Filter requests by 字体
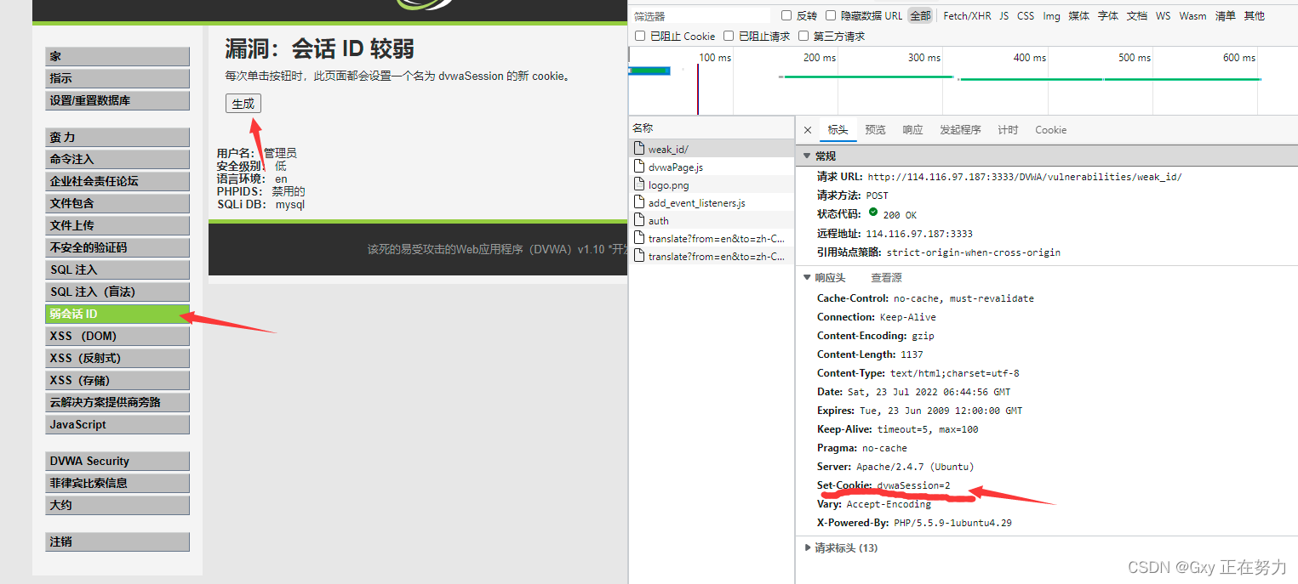The image size is (1298, 584). 1107,15
